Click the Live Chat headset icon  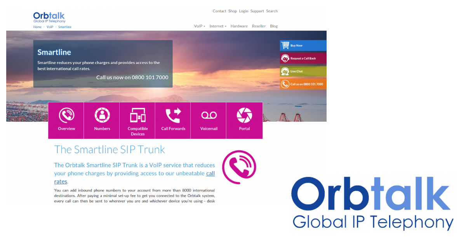tap(285, 71)
